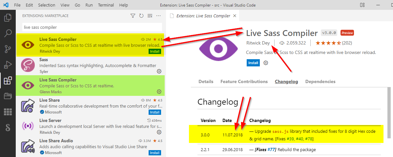This screenshot has width=393, height=157.
Task: Select Live Sass Compiler by Ritwick Dey
Action: click(x=90, y=45)
